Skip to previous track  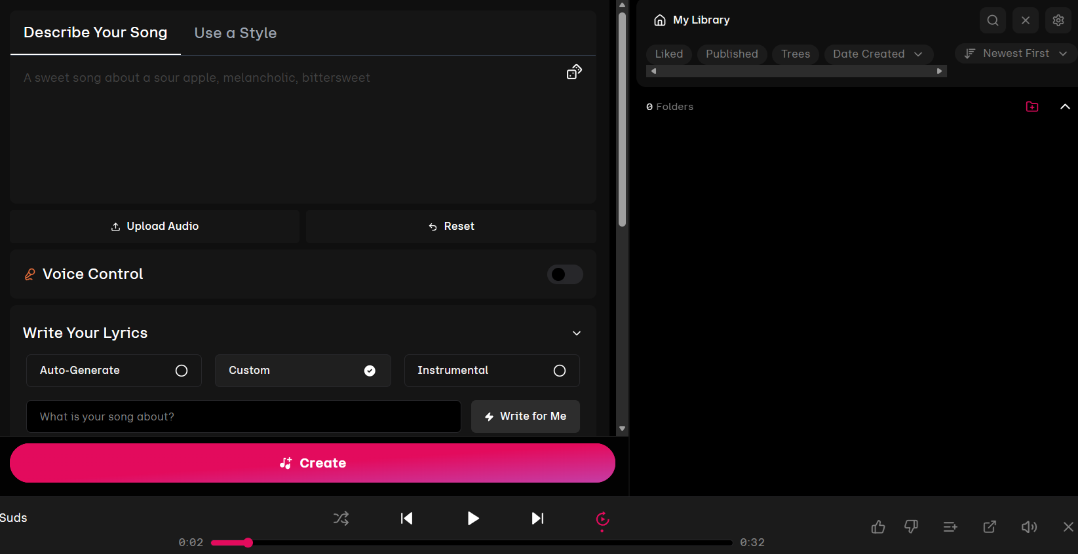[x=406, y=519]
